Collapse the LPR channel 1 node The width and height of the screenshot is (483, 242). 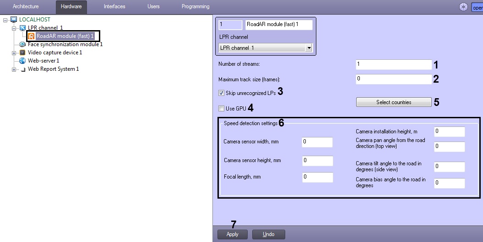[x=14, y=28]
